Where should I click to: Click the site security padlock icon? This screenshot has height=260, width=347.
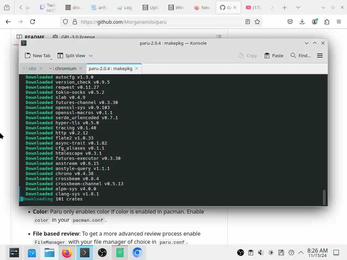pyautogui.click(x=75, y=22)
